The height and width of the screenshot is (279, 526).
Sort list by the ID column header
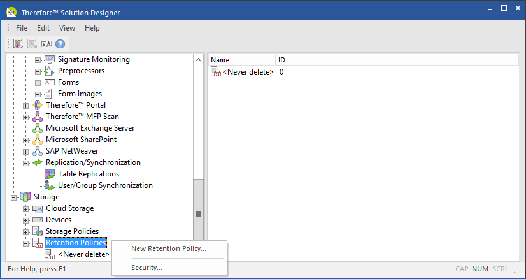(x=397, y=60)
